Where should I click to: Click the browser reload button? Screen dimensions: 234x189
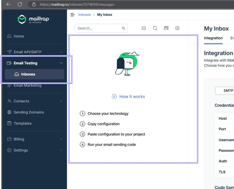tap(20, 4)
